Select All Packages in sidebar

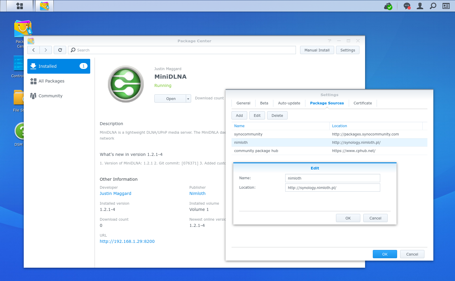(x=59, y=81)
